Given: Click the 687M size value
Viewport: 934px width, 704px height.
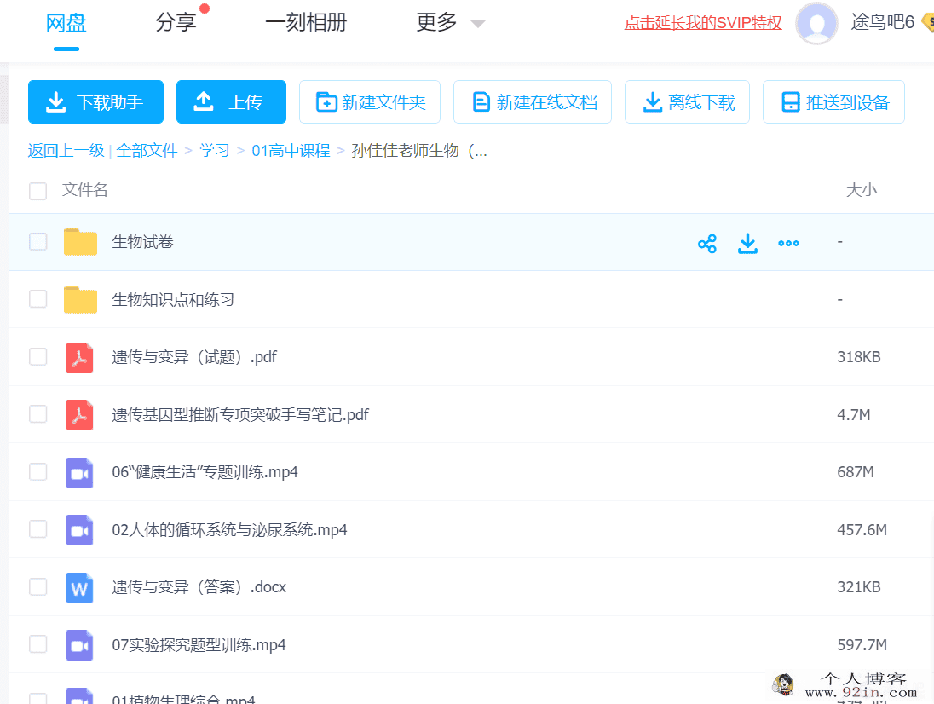Looking at the screenshot, I should (x=856, y=472).
